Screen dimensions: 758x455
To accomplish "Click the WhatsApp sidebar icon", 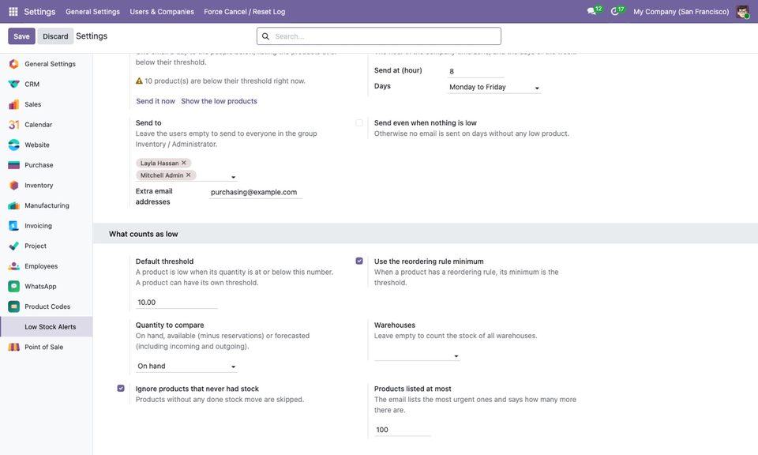I will (x=14, y=286).
